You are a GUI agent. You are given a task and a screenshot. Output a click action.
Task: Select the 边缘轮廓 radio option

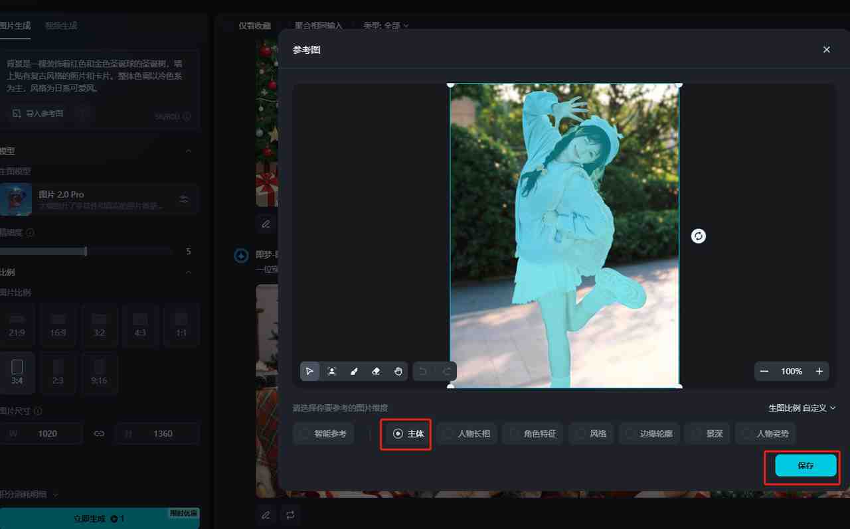point(649,433)
